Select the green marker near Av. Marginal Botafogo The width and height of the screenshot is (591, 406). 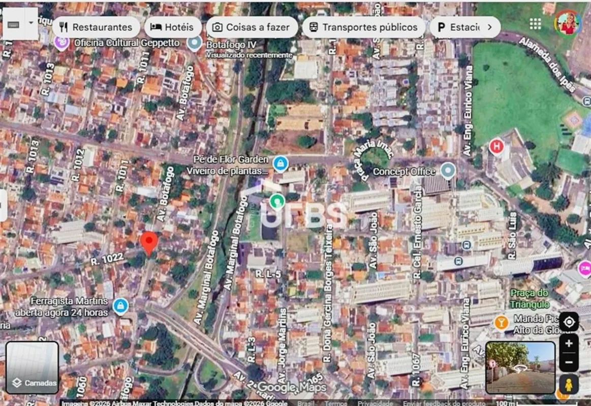coord(277,201)
